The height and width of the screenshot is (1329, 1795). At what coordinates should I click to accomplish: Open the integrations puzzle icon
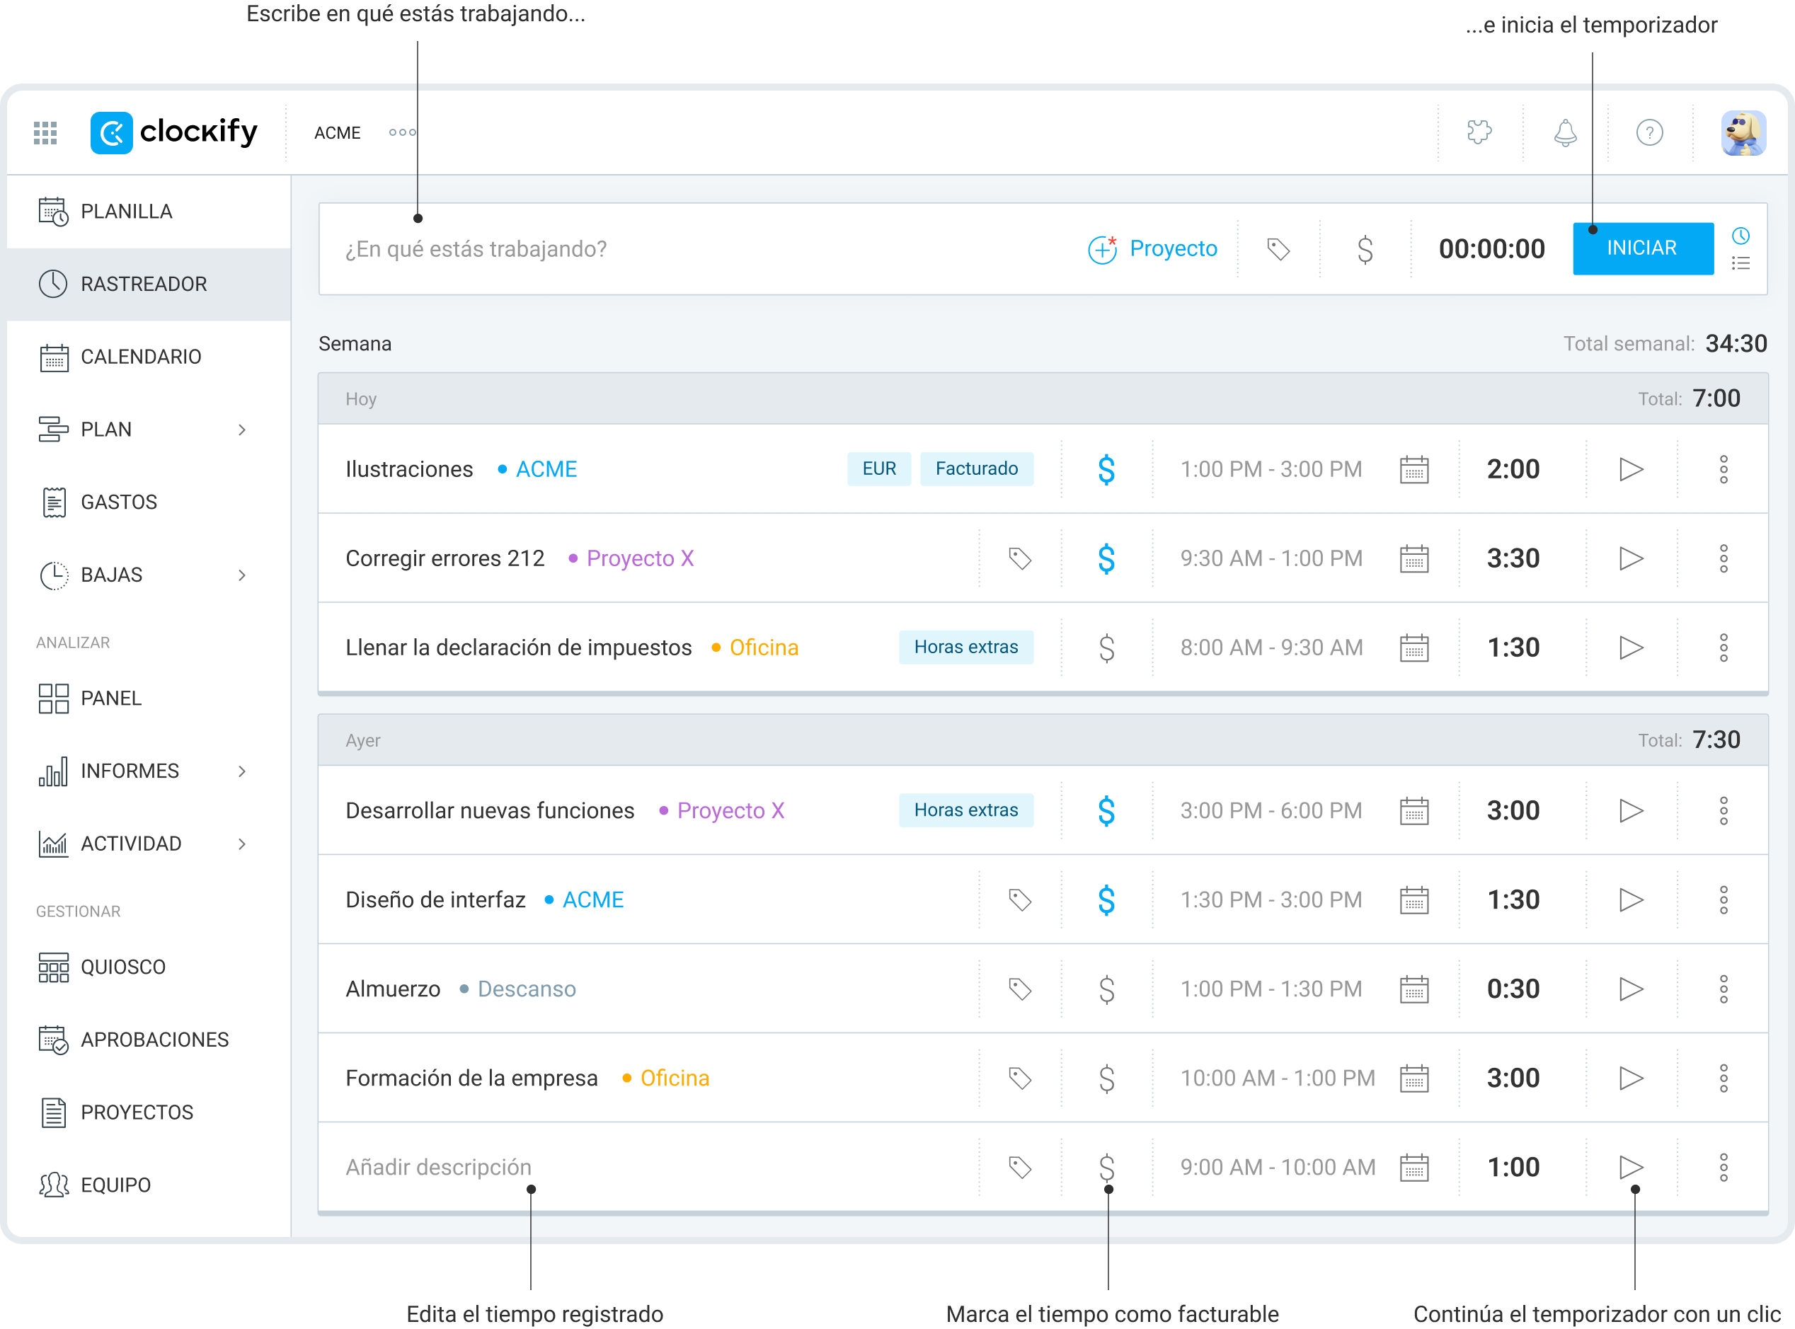click(1479, 133)
